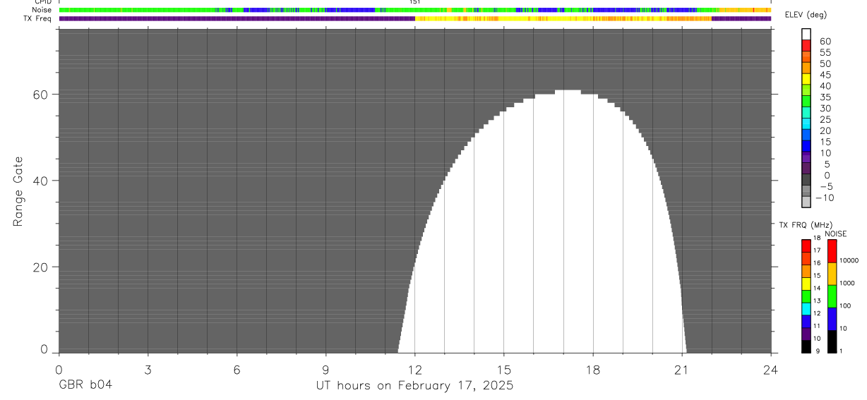The height and width of the screenshot is (400, 867).
Task: Click the green 100–1000 NOISE scale swatch
Action: click(x=832, y=296)
